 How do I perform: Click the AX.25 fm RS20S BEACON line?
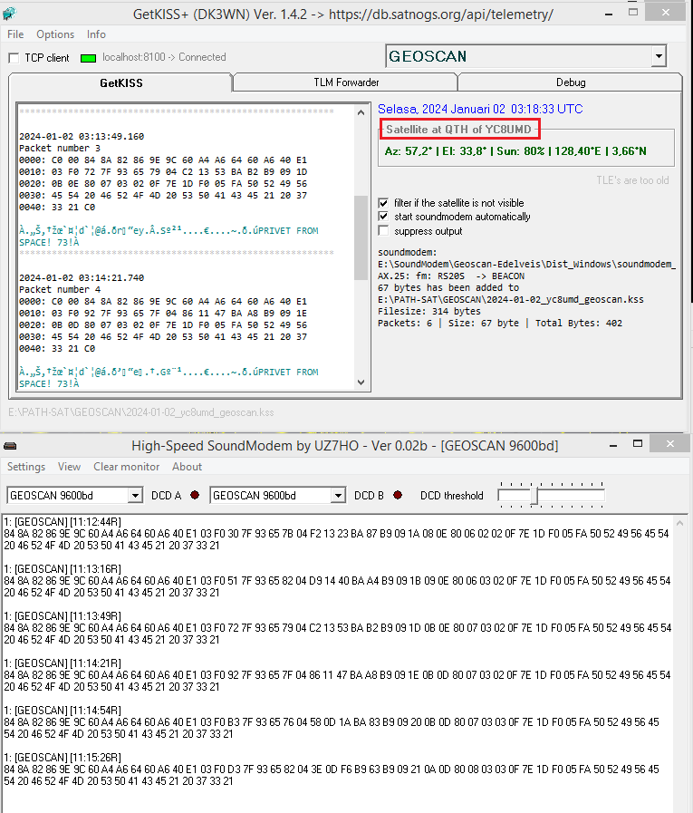click(451, 276)
